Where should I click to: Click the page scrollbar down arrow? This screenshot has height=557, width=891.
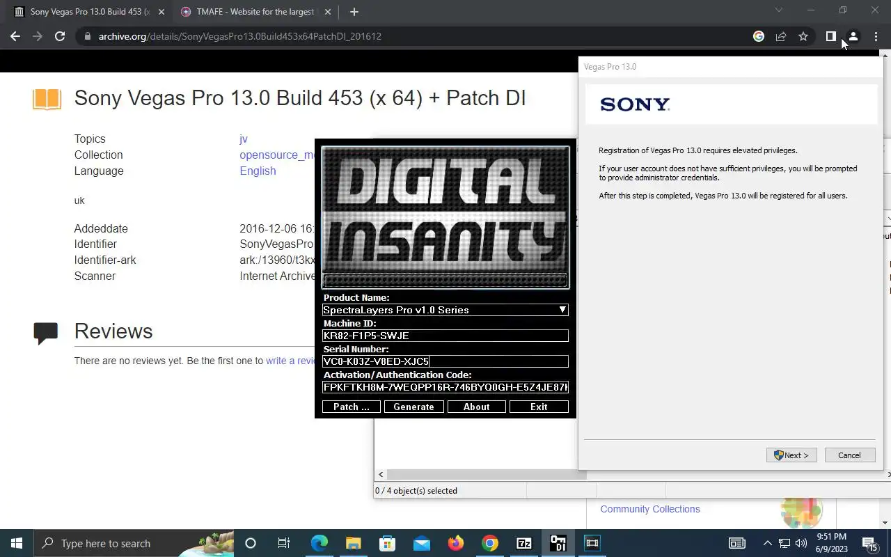[x=885, y=523]
